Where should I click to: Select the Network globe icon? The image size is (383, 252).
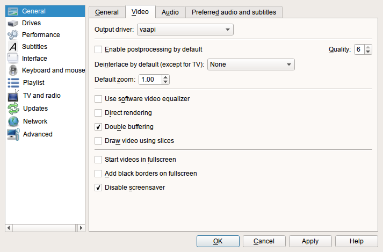click(x=13, y=121)
